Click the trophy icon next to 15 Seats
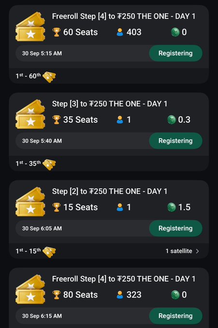 pos(57,207)
